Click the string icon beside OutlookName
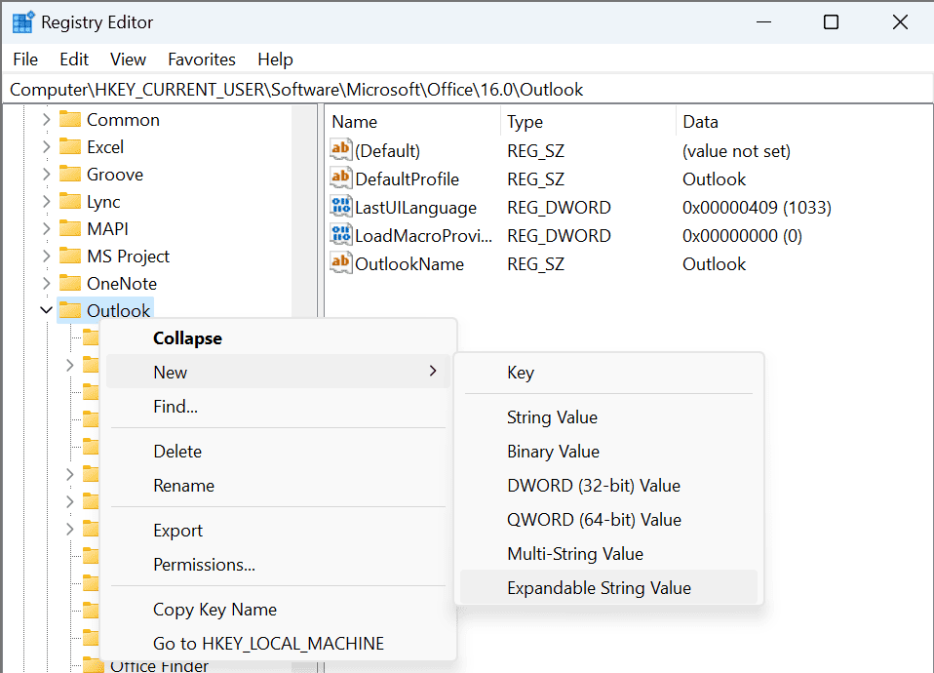Image resolution: width=934 pixels, height=673 pixels. click(340, 263)
